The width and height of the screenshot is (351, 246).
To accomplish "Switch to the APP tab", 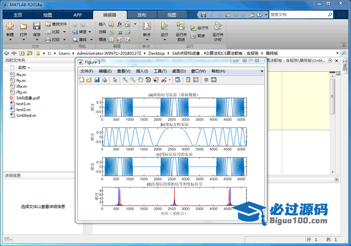I will (x=78, y=15).
